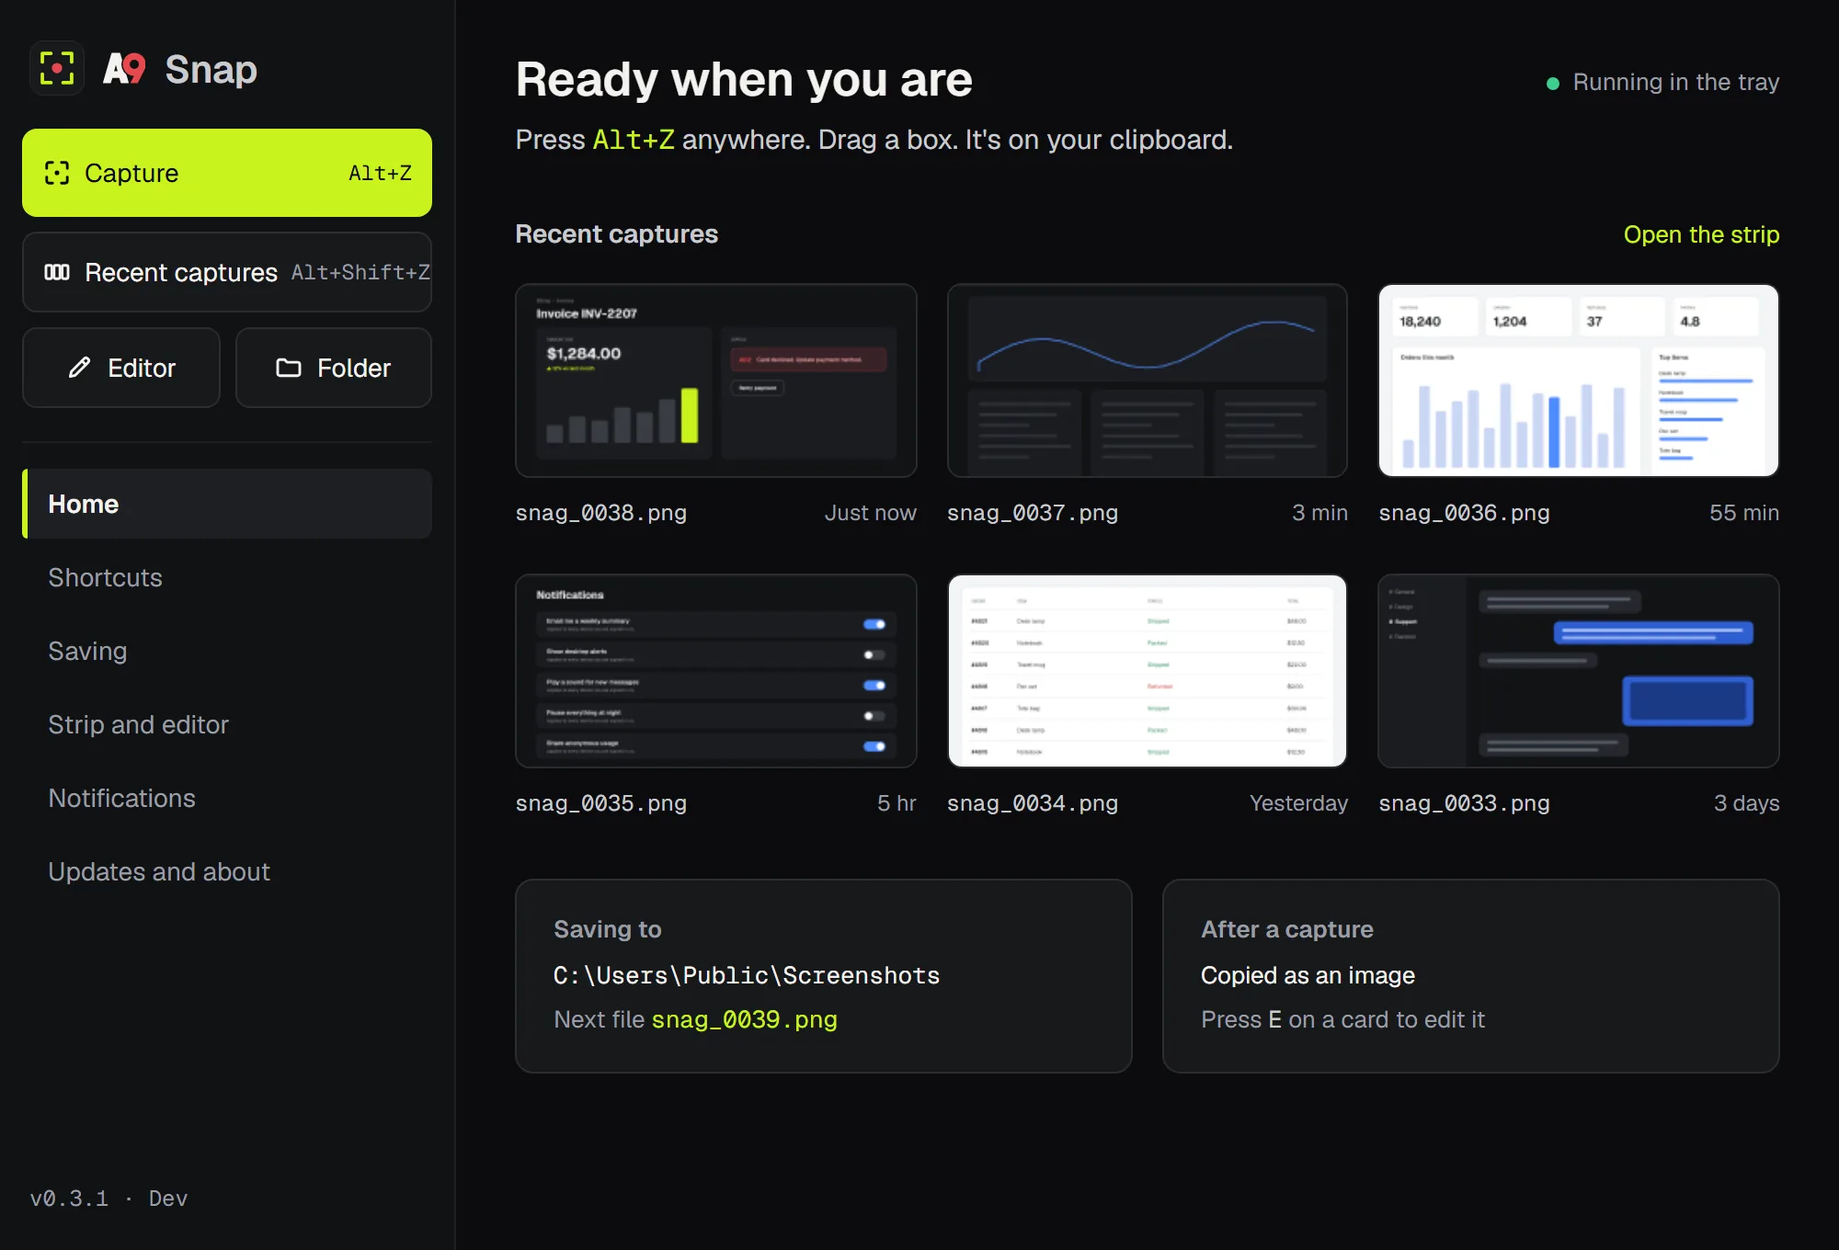Click the snag_0035.png file name

tap(601, 803)
